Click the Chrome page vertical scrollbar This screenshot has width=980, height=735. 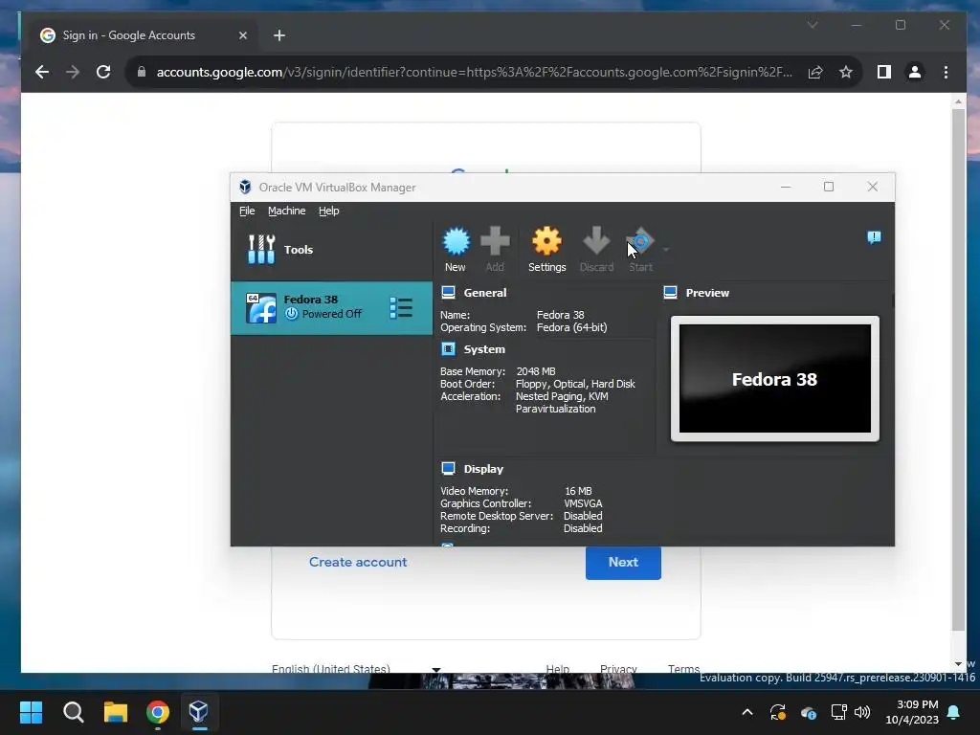click(x=958, y=368)
